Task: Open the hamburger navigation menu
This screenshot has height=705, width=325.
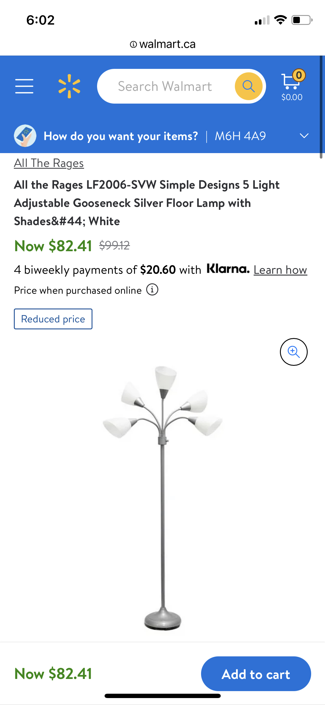Action: [24, 86]
